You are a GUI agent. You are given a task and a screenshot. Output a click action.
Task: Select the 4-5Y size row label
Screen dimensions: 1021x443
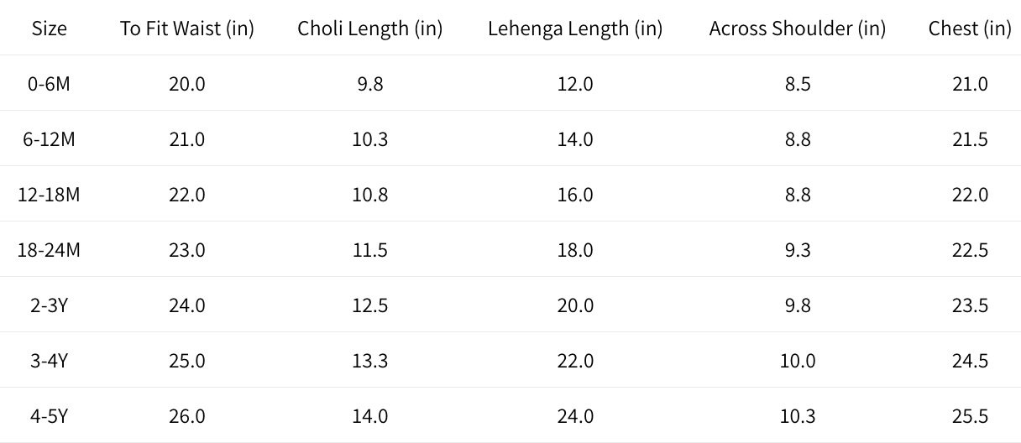point(49,416)
